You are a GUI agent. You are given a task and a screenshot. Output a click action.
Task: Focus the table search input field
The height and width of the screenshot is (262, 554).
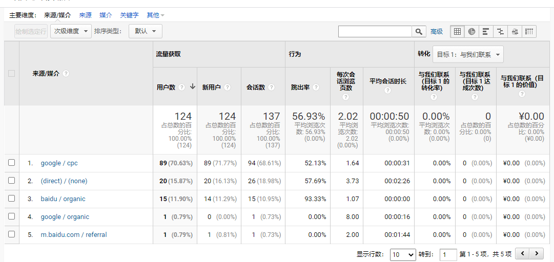coord(375,31)
